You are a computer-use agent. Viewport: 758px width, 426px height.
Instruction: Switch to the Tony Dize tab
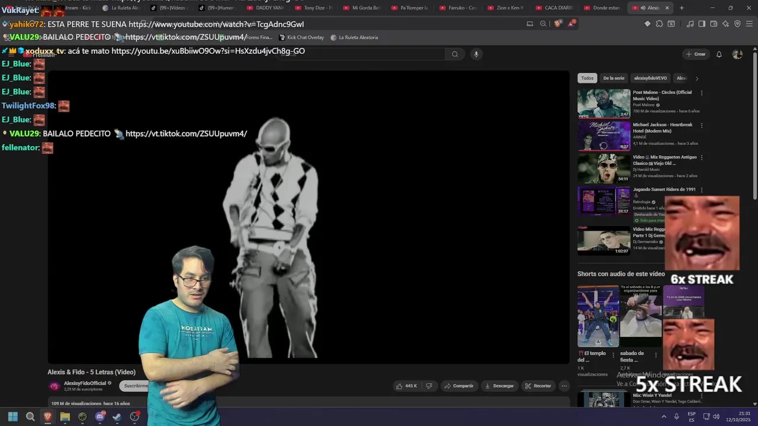click(314, 8)
